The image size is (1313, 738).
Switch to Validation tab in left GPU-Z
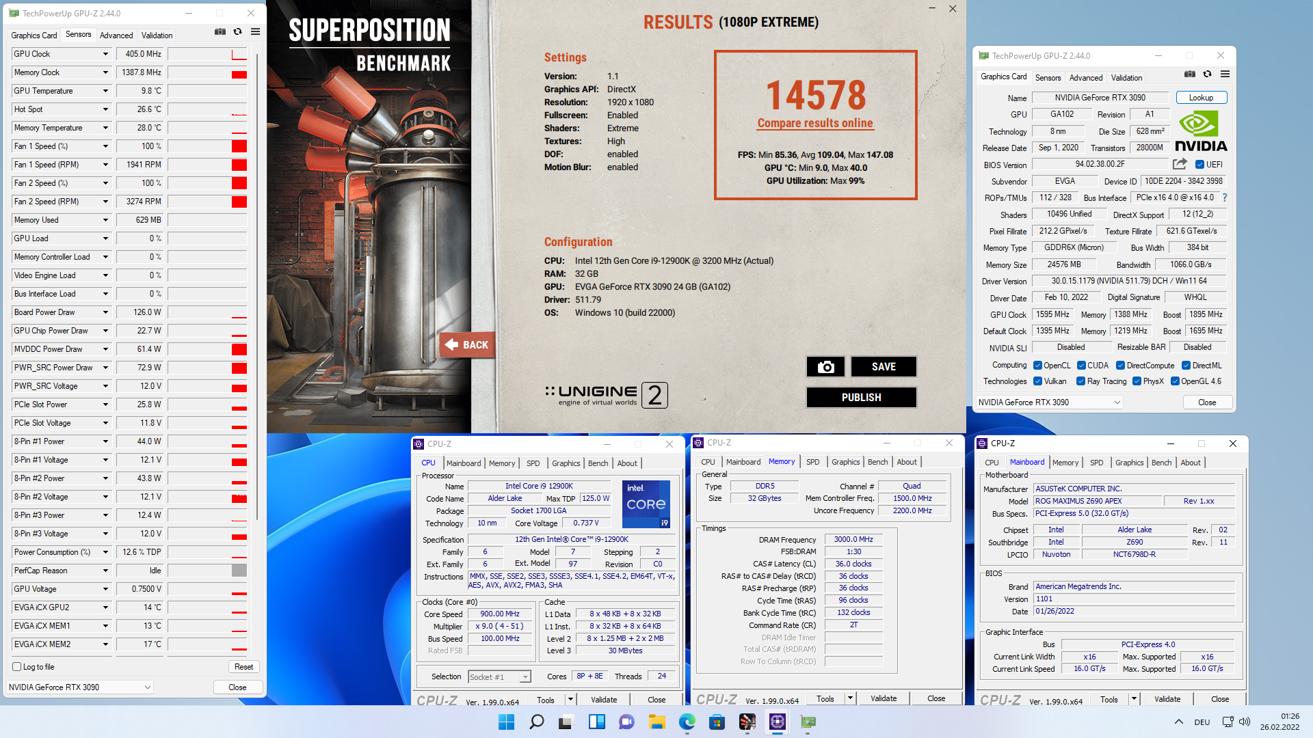point(157,36)
